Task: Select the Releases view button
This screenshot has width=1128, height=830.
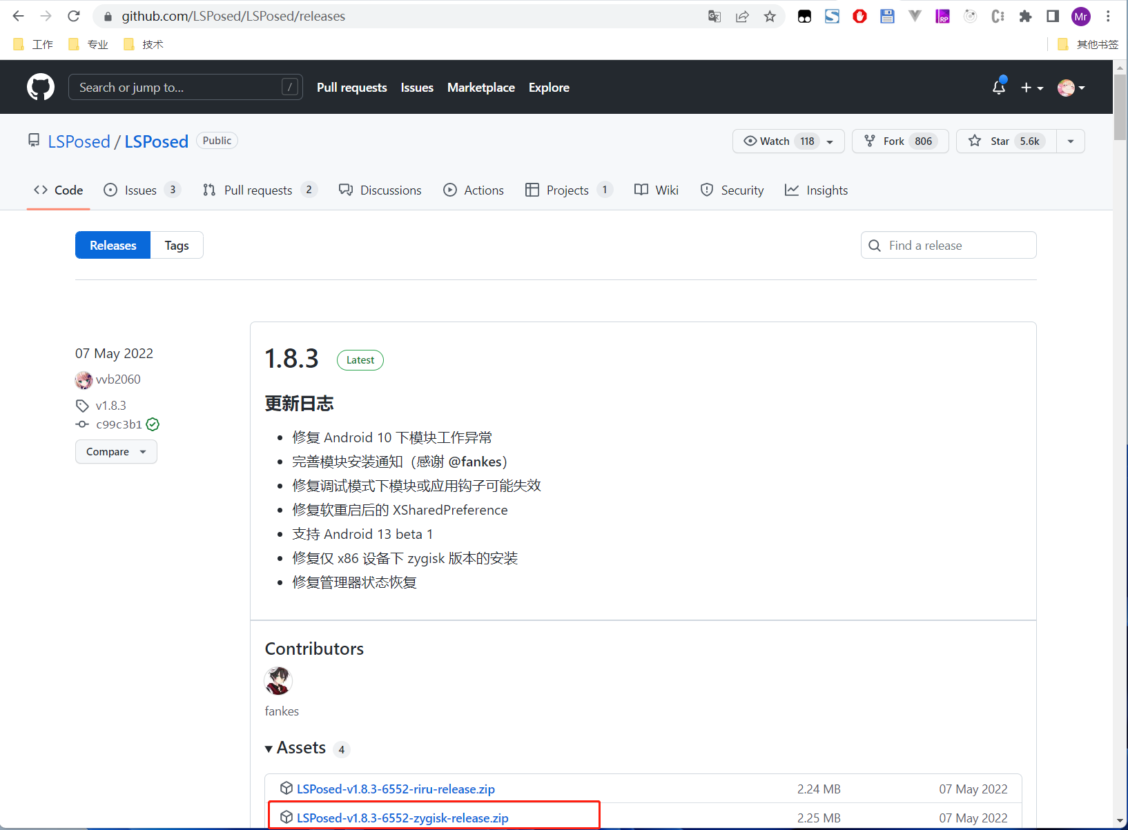Action: pos(113,245)
